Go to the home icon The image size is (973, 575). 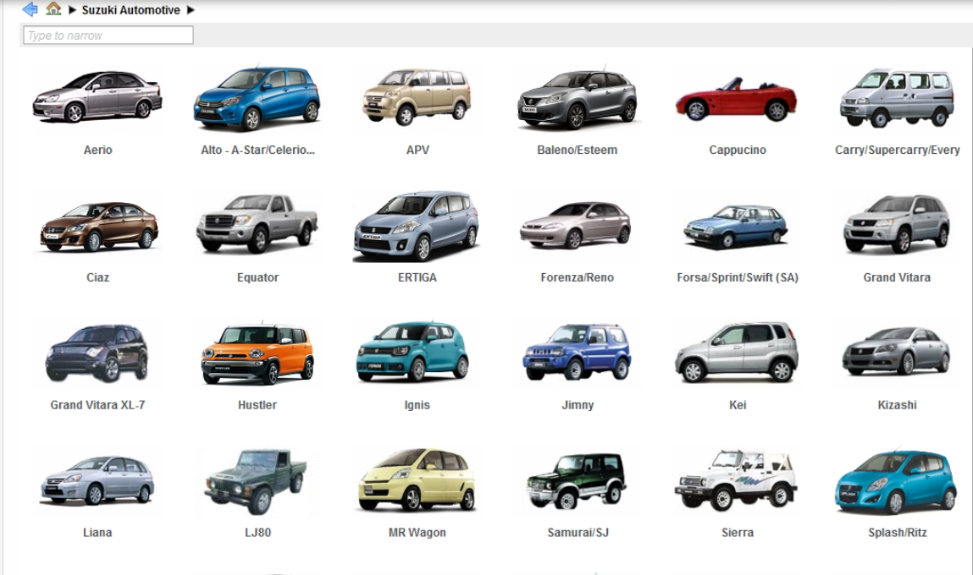click(53, 8)
